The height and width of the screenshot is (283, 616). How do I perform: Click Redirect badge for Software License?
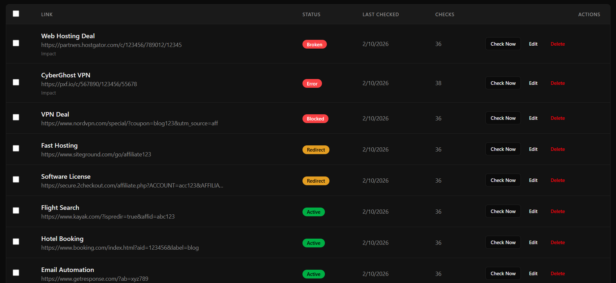coord(316,181)
